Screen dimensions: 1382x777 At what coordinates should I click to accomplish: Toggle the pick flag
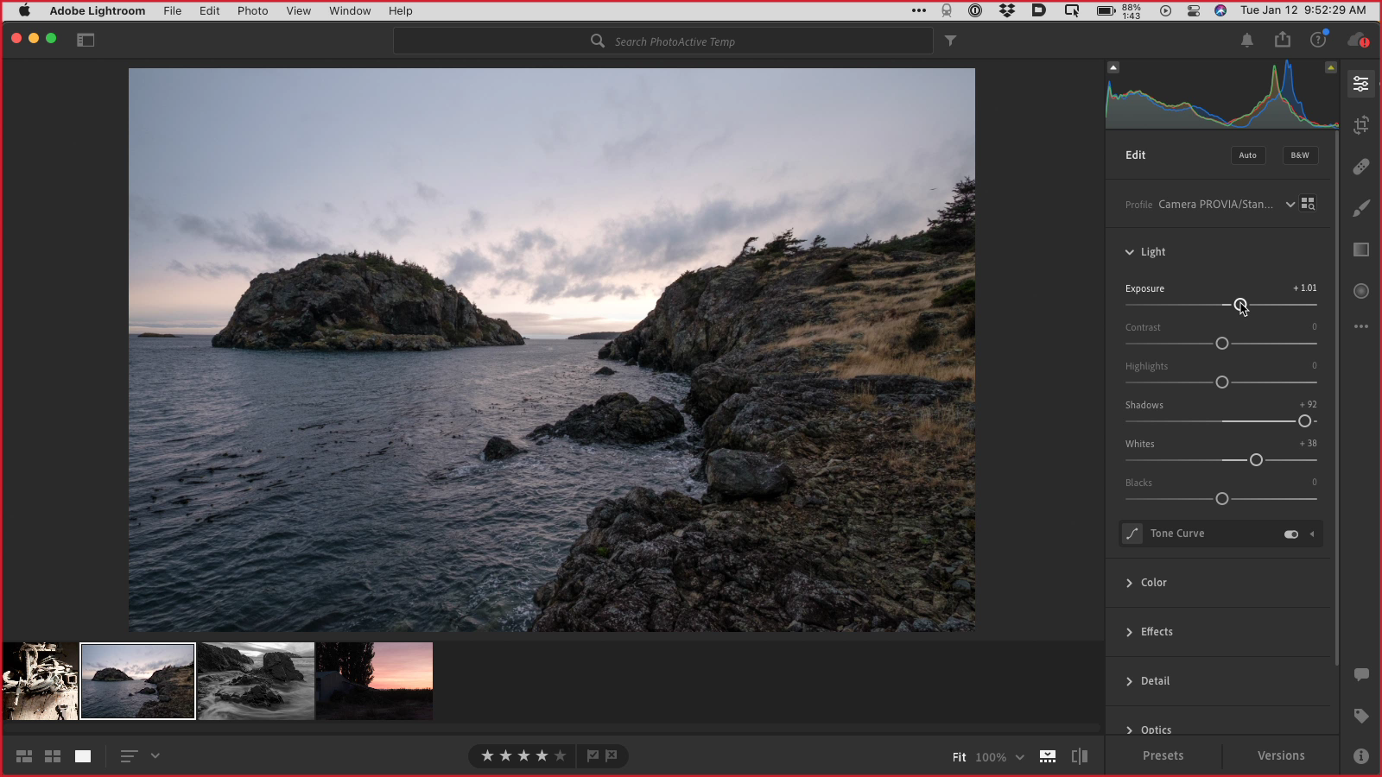point(593,756)
